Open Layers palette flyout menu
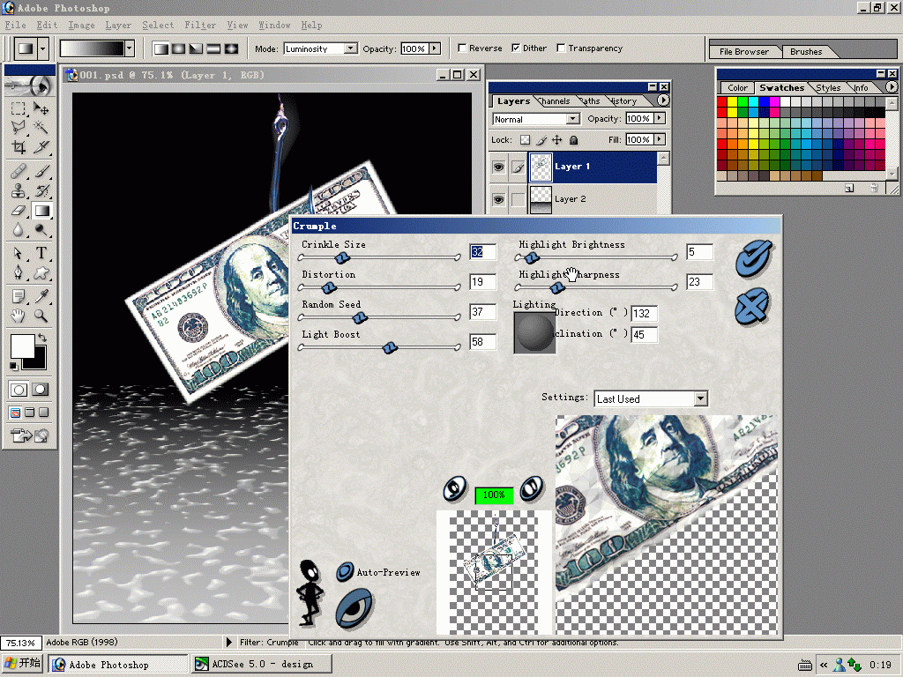Image resolution: width=903 pixels, height=677 pixels. [x=663, y=100]
